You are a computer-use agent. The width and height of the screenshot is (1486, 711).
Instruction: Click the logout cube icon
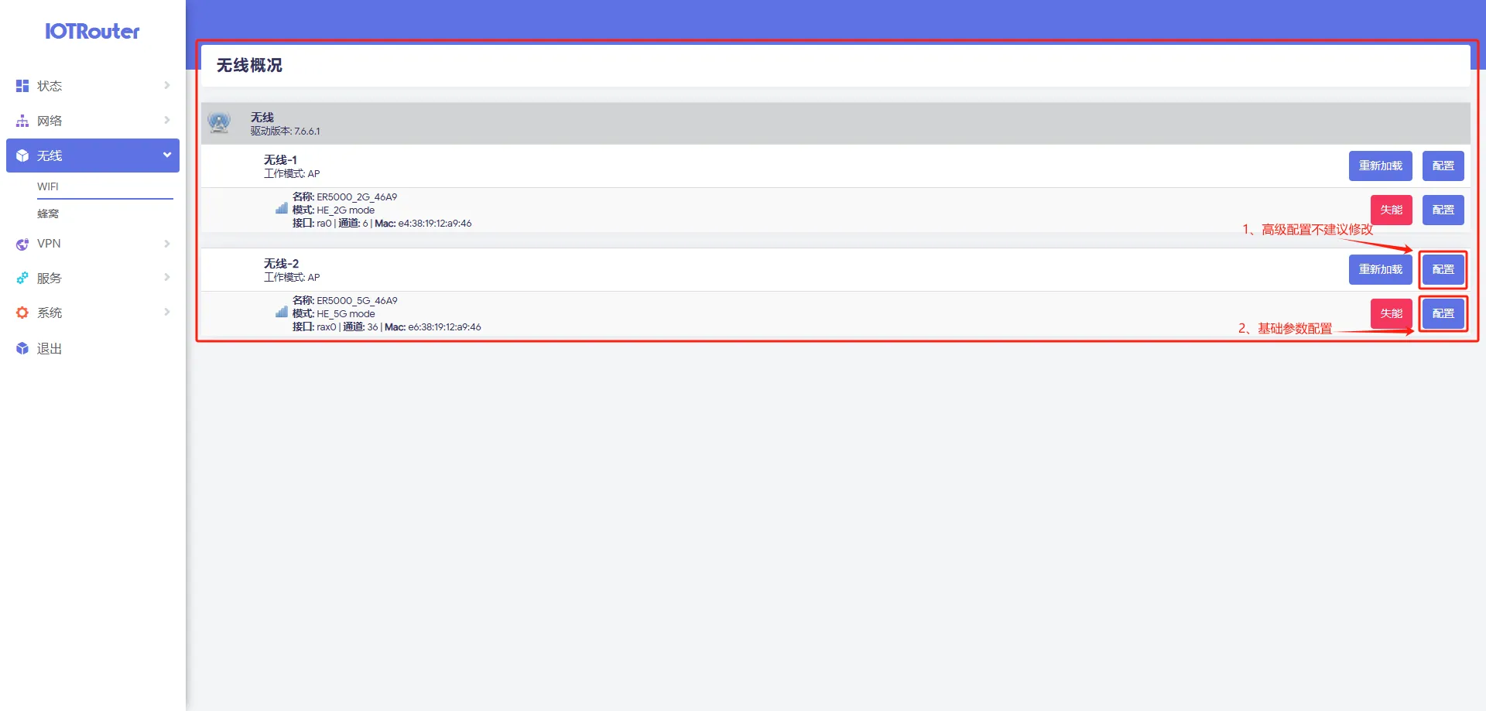coord(22,349)
